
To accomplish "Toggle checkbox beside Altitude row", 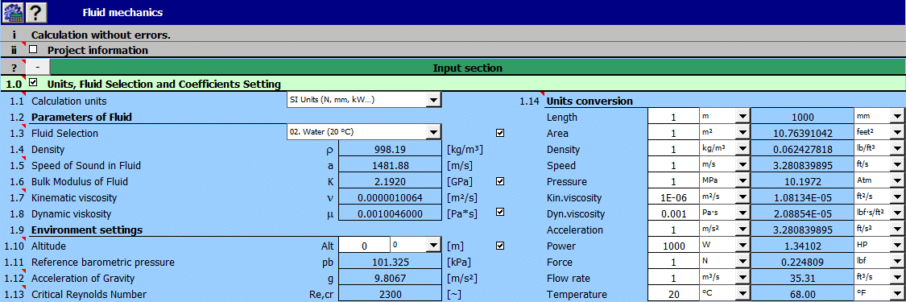I will click(500, 246).
